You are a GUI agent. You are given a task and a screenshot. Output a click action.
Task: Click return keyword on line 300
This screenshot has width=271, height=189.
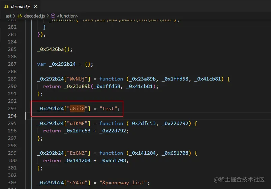click(52, 160)
